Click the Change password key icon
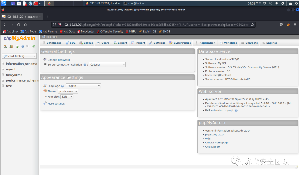Screen dimensions: 299x175 click(x=45, y=59)
